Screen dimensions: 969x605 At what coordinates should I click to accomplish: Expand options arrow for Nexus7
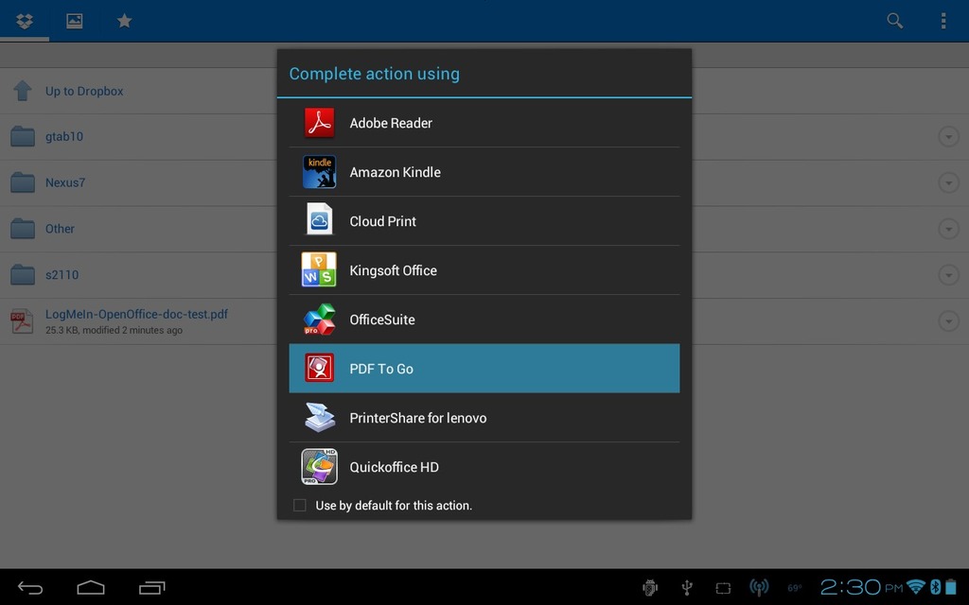tap(948, 182)
